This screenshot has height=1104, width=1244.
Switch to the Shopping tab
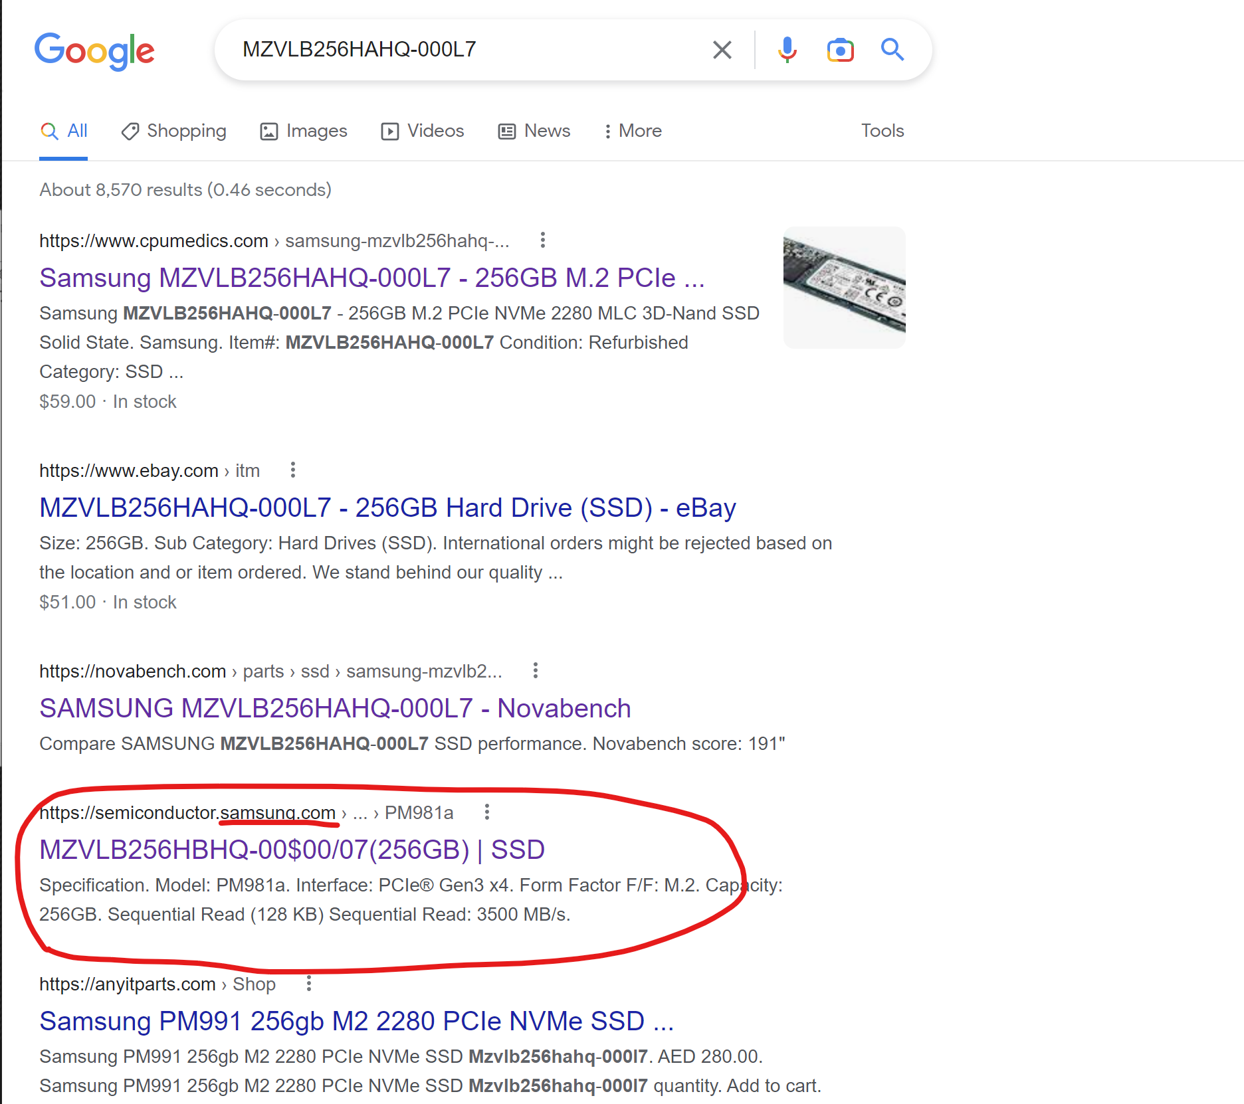173,131
